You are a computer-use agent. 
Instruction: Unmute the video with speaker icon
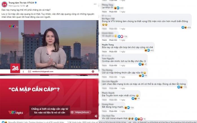tap(96, 116)
